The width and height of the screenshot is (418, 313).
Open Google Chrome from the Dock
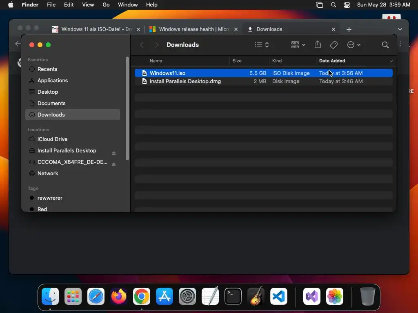(x=142, y=296)
